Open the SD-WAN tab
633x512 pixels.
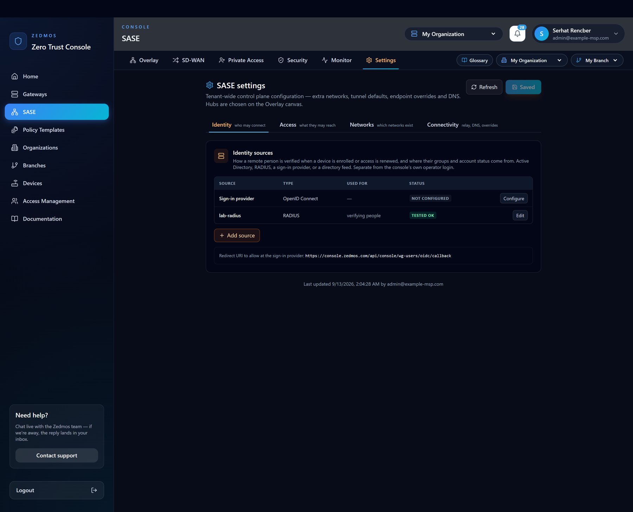[188, 60]
